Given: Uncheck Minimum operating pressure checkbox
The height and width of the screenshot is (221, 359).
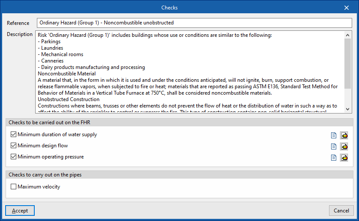Looking at the screenshot, I should click(x=13, y=157).
